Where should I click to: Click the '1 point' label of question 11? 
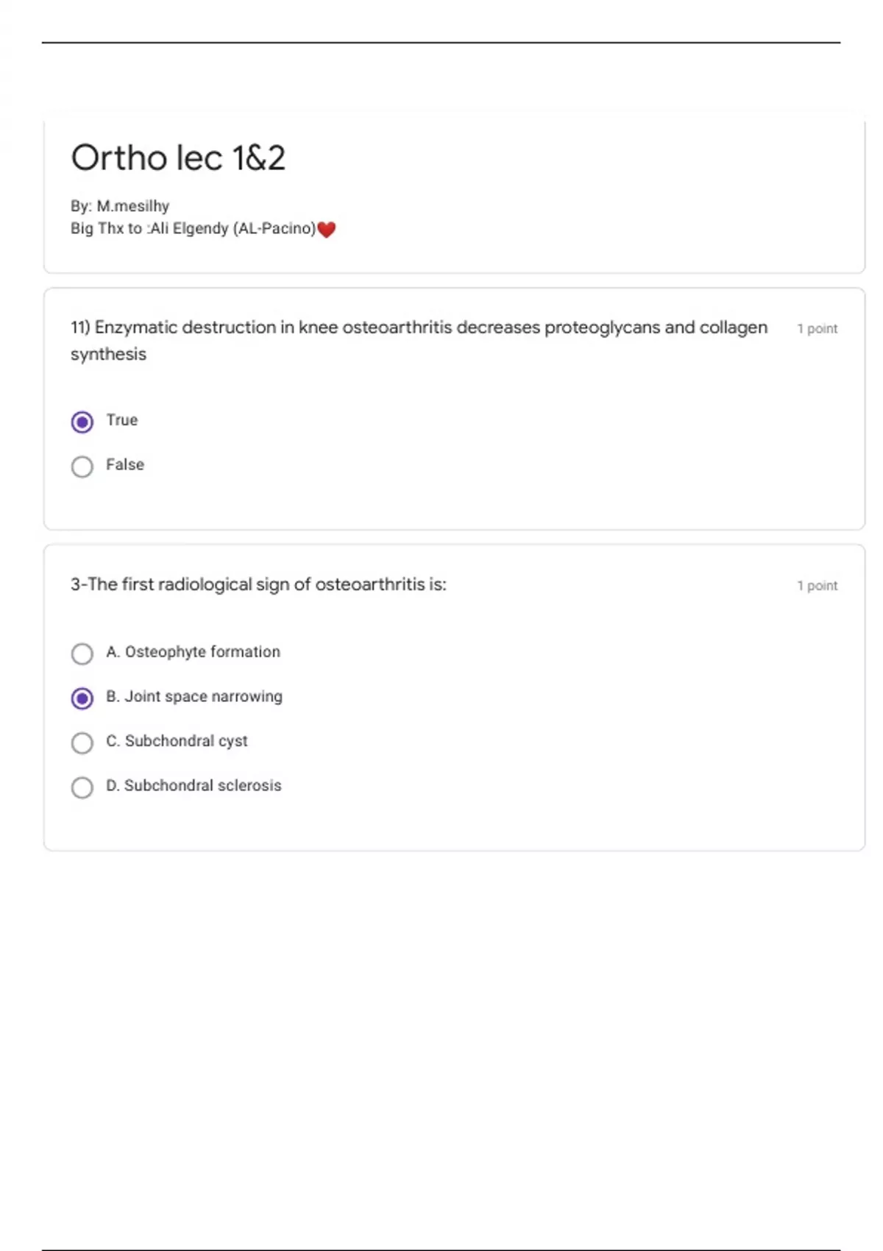[x=817, y=329]
